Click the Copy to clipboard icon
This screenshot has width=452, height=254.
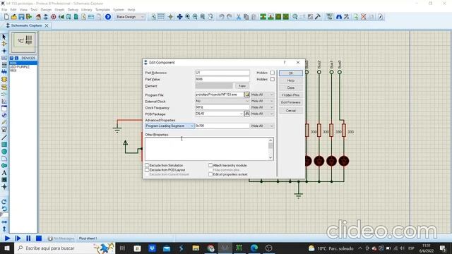(246, 17)
